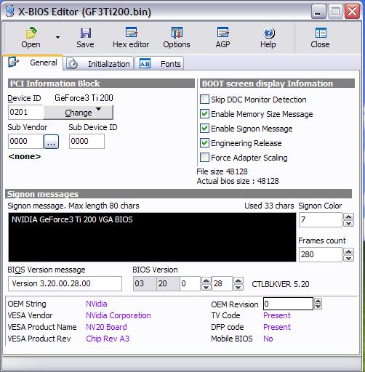This screenshot has width=365, height=372.
Task: Decrease OEM Revision value
Action: tap(318, 307)
